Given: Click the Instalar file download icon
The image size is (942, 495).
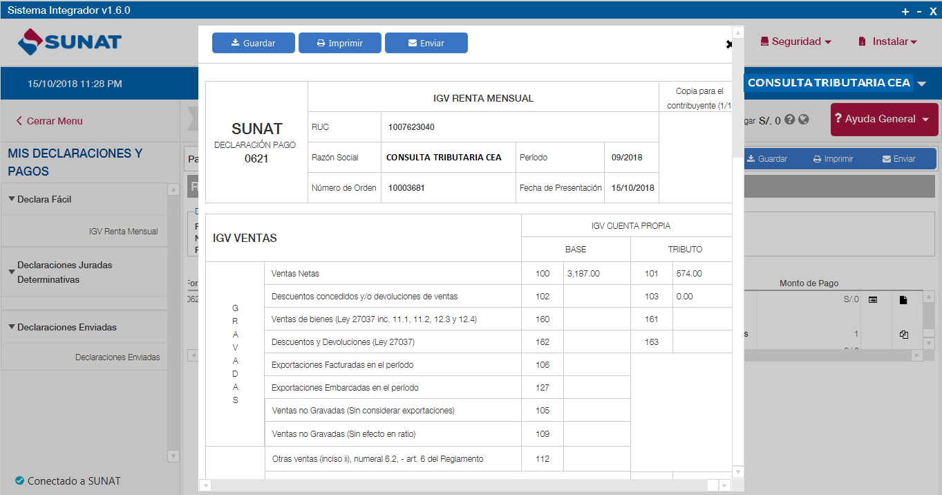Looking at the screenshot, I should click(862, 41).
